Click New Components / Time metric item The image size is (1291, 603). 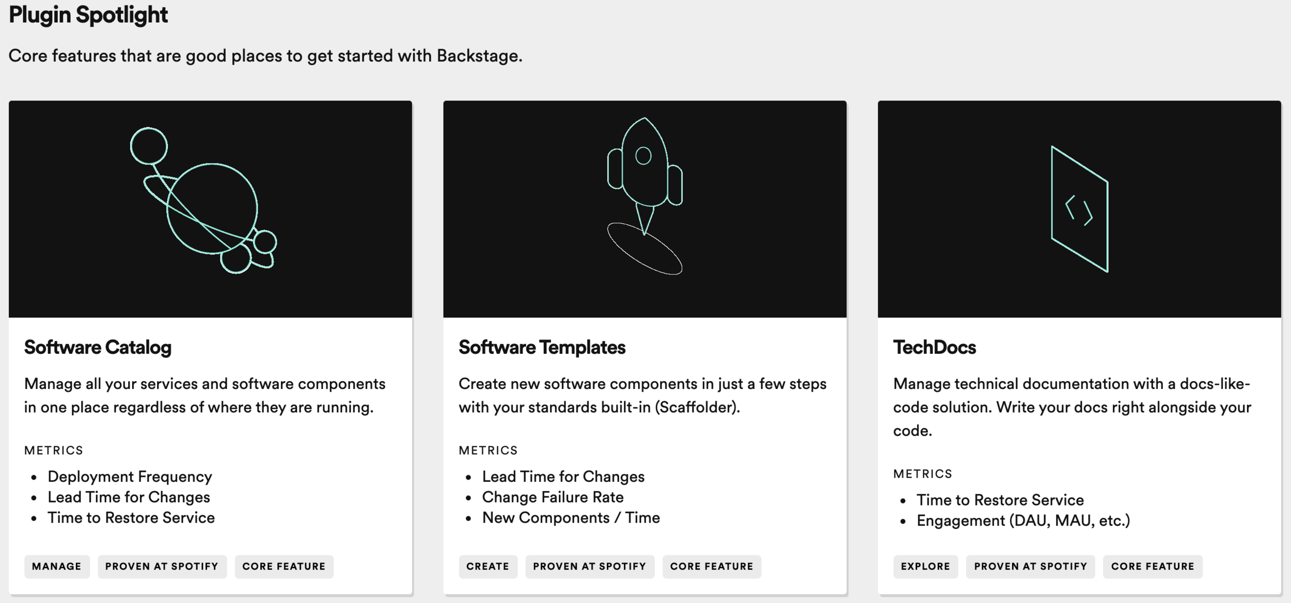pyautogui.click(x=571, y=518)
